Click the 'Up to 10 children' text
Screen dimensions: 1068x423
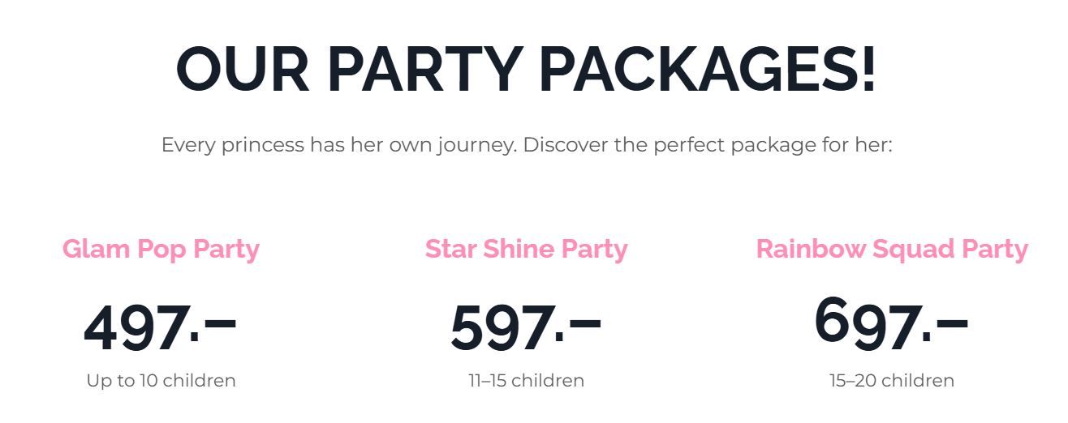coord(161,380)
